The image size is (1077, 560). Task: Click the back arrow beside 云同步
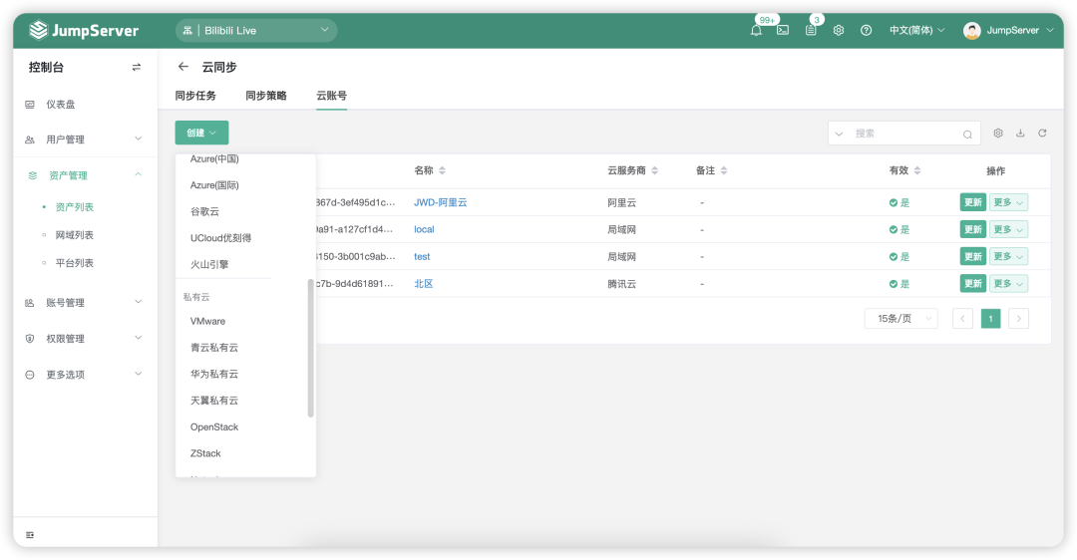point(182,67)
